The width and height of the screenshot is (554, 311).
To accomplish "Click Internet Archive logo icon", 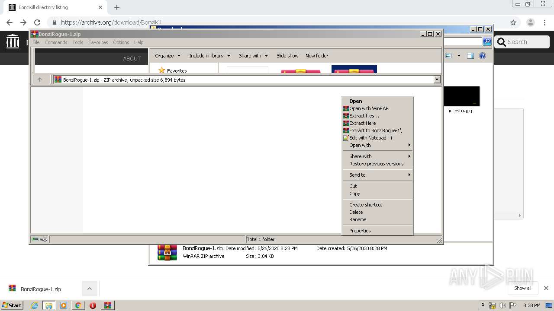I will (x=13, y=42).
